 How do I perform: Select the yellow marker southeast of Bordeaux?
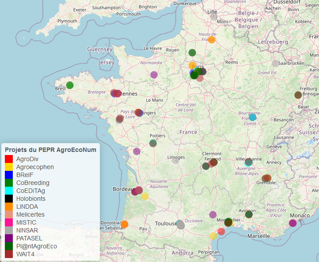pos(145,196)
